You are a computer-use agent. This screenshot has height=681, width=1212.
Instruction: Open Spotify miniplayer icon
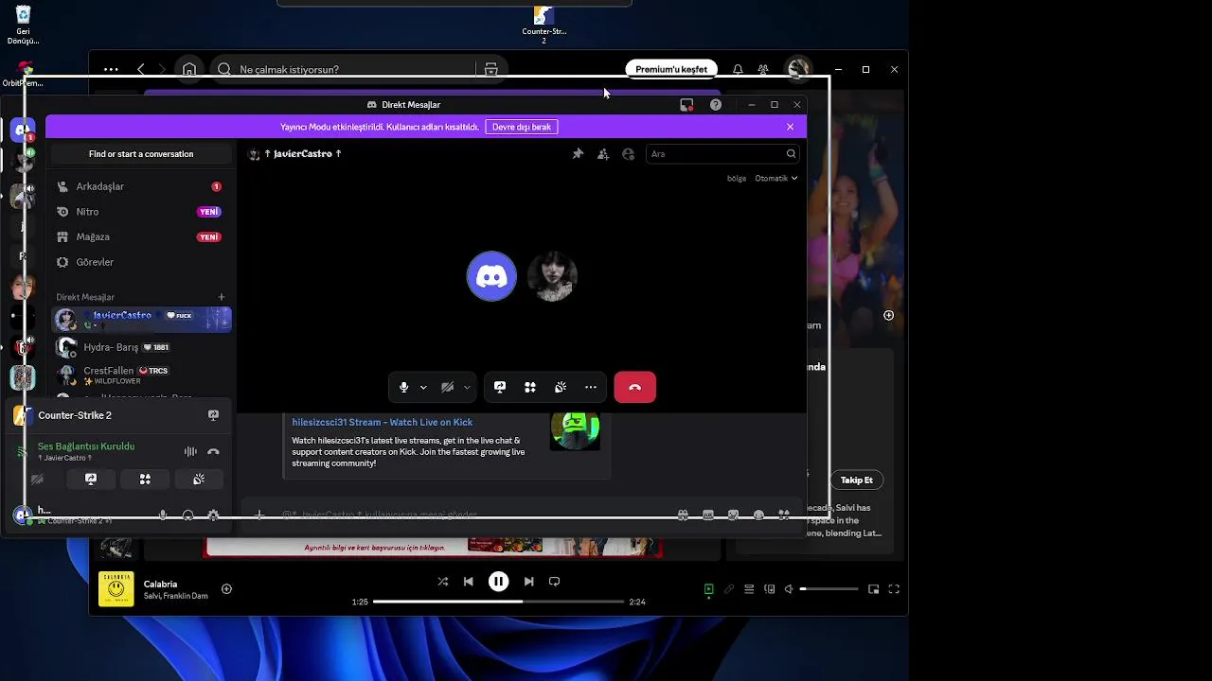[873, 589]
